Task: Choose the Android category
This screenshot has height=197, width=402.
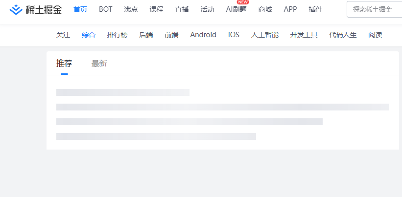Action: [x=203, y=35]
